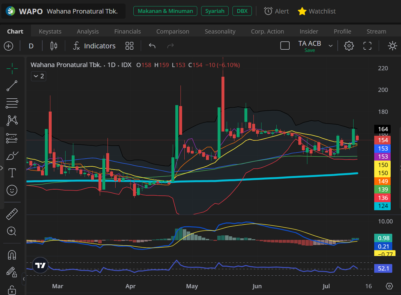This screenshot has height=295, width=401.
Task: Add symbol to compare with plus icon
Action: tap(8, 46)
